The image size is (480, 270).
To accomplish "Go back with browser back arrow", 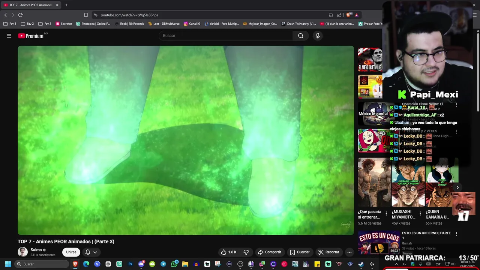I will coord(6,15).
